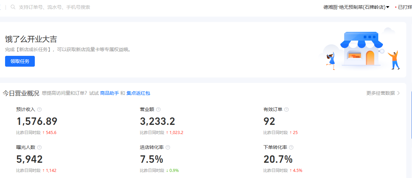412x178 pixels.
Task: Focus the order number search field
Action: click(x=54, y=7)
